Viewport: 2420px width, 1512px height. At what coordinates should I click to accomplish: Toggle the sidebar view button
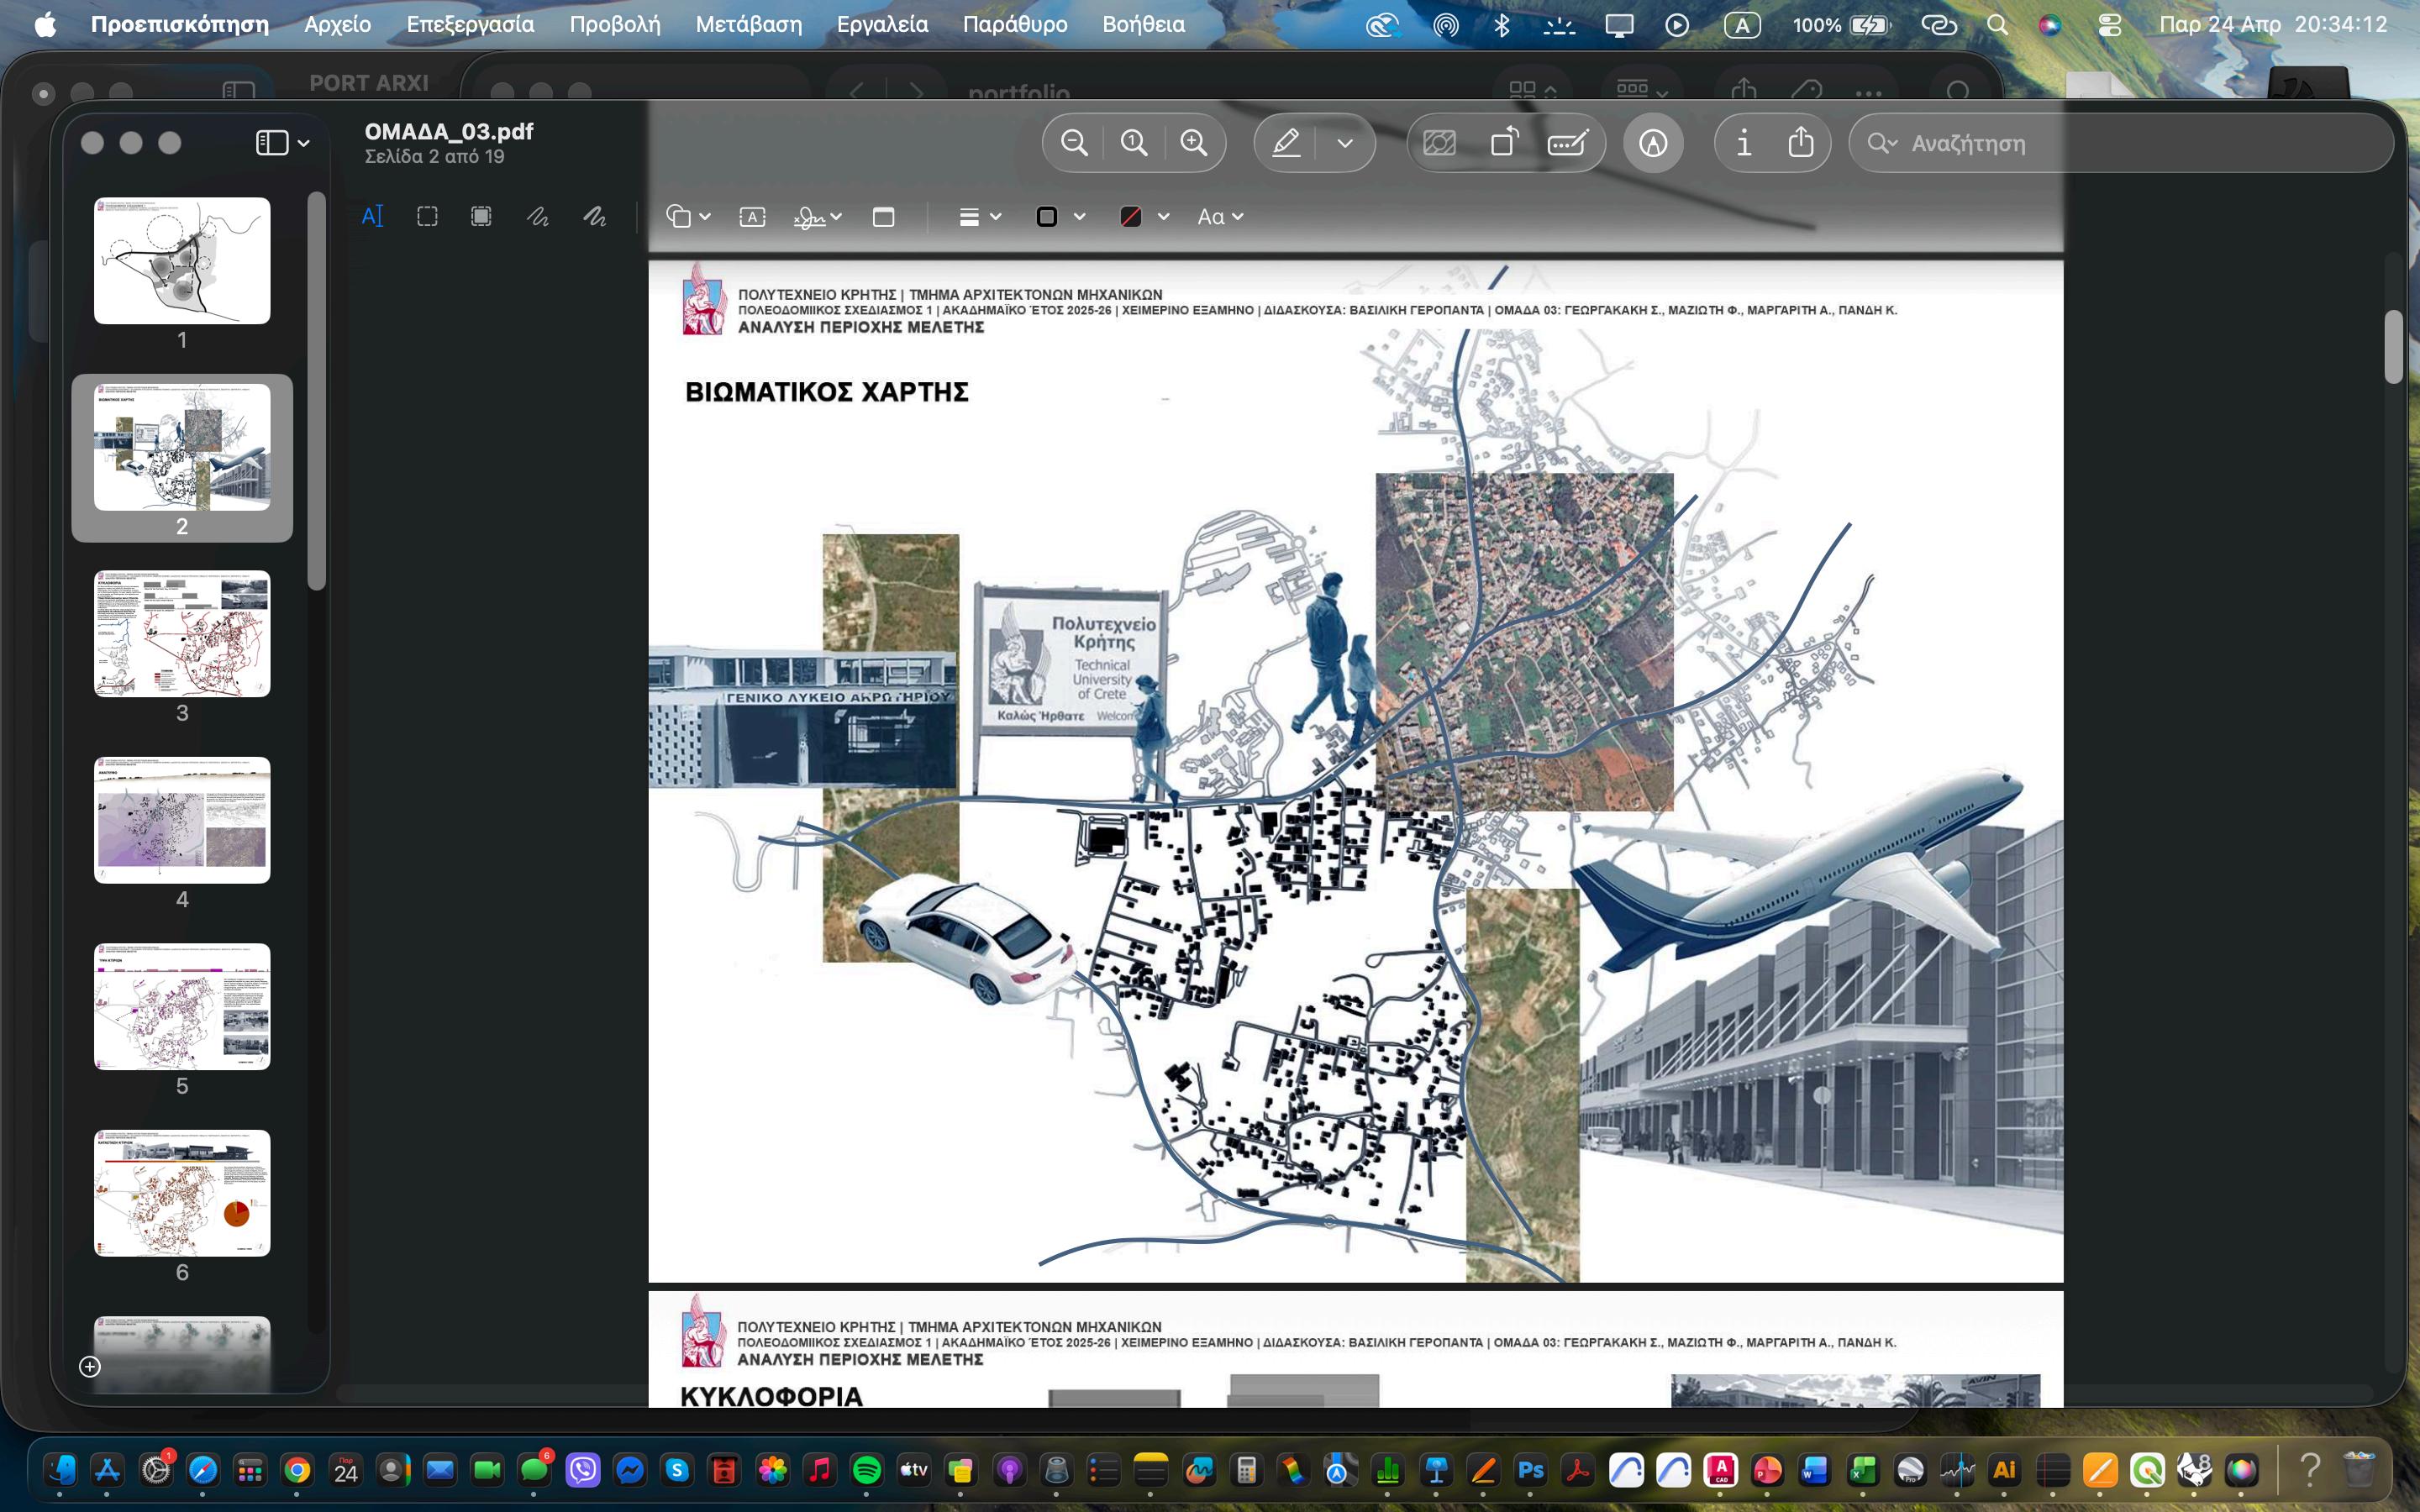272,143
